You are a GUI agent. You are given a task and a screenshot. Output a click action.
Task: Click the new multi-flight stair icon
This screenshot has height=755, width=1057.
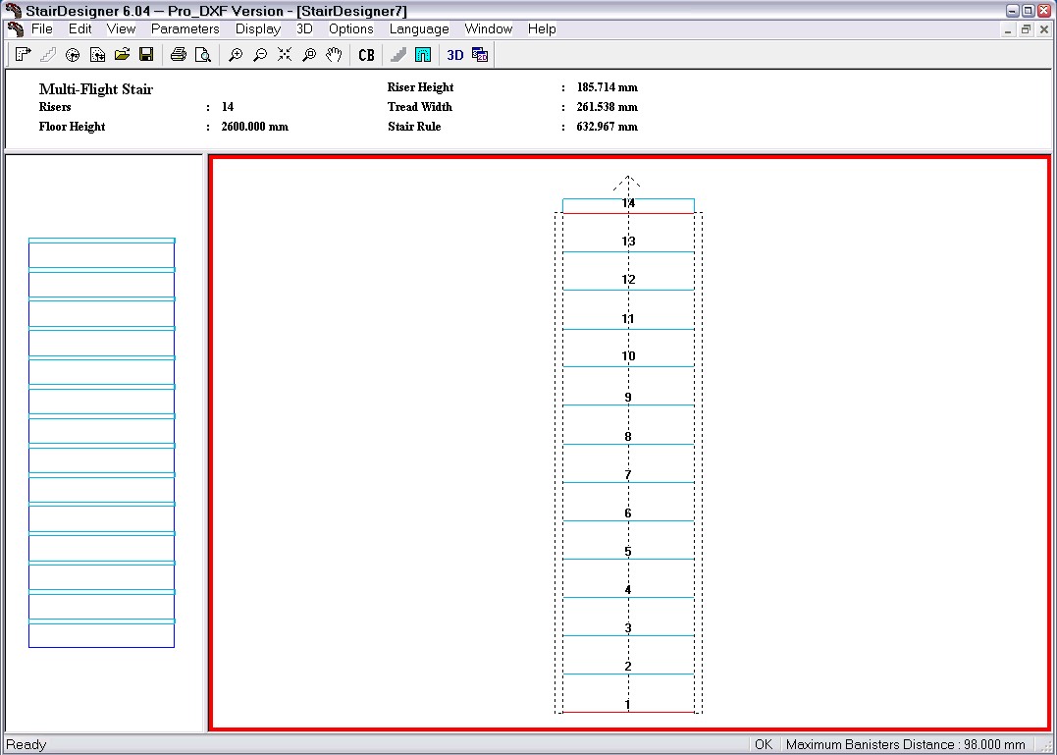(23, 55)
